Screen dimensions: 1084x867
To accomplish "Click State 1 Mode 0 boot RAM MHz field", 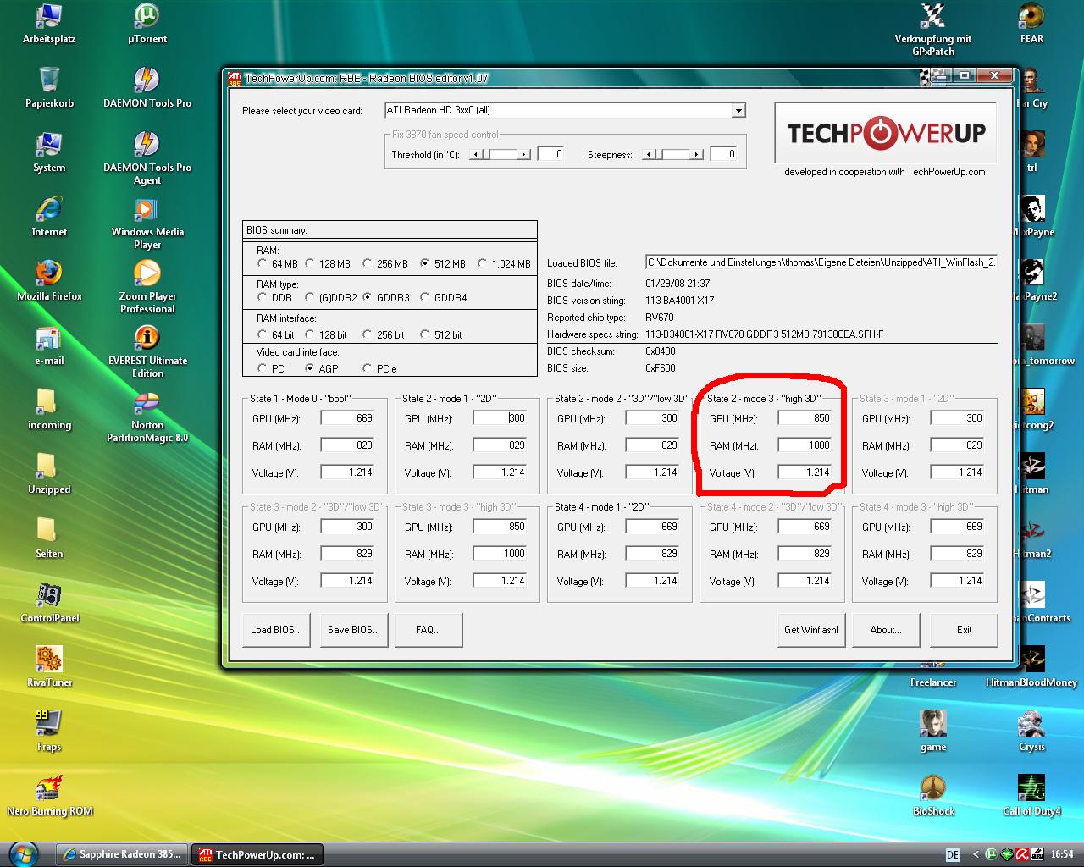I will 348,445.
